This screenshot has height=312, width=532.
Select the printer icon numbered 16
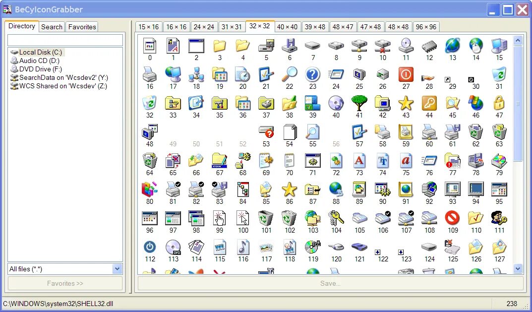point(150,74)
